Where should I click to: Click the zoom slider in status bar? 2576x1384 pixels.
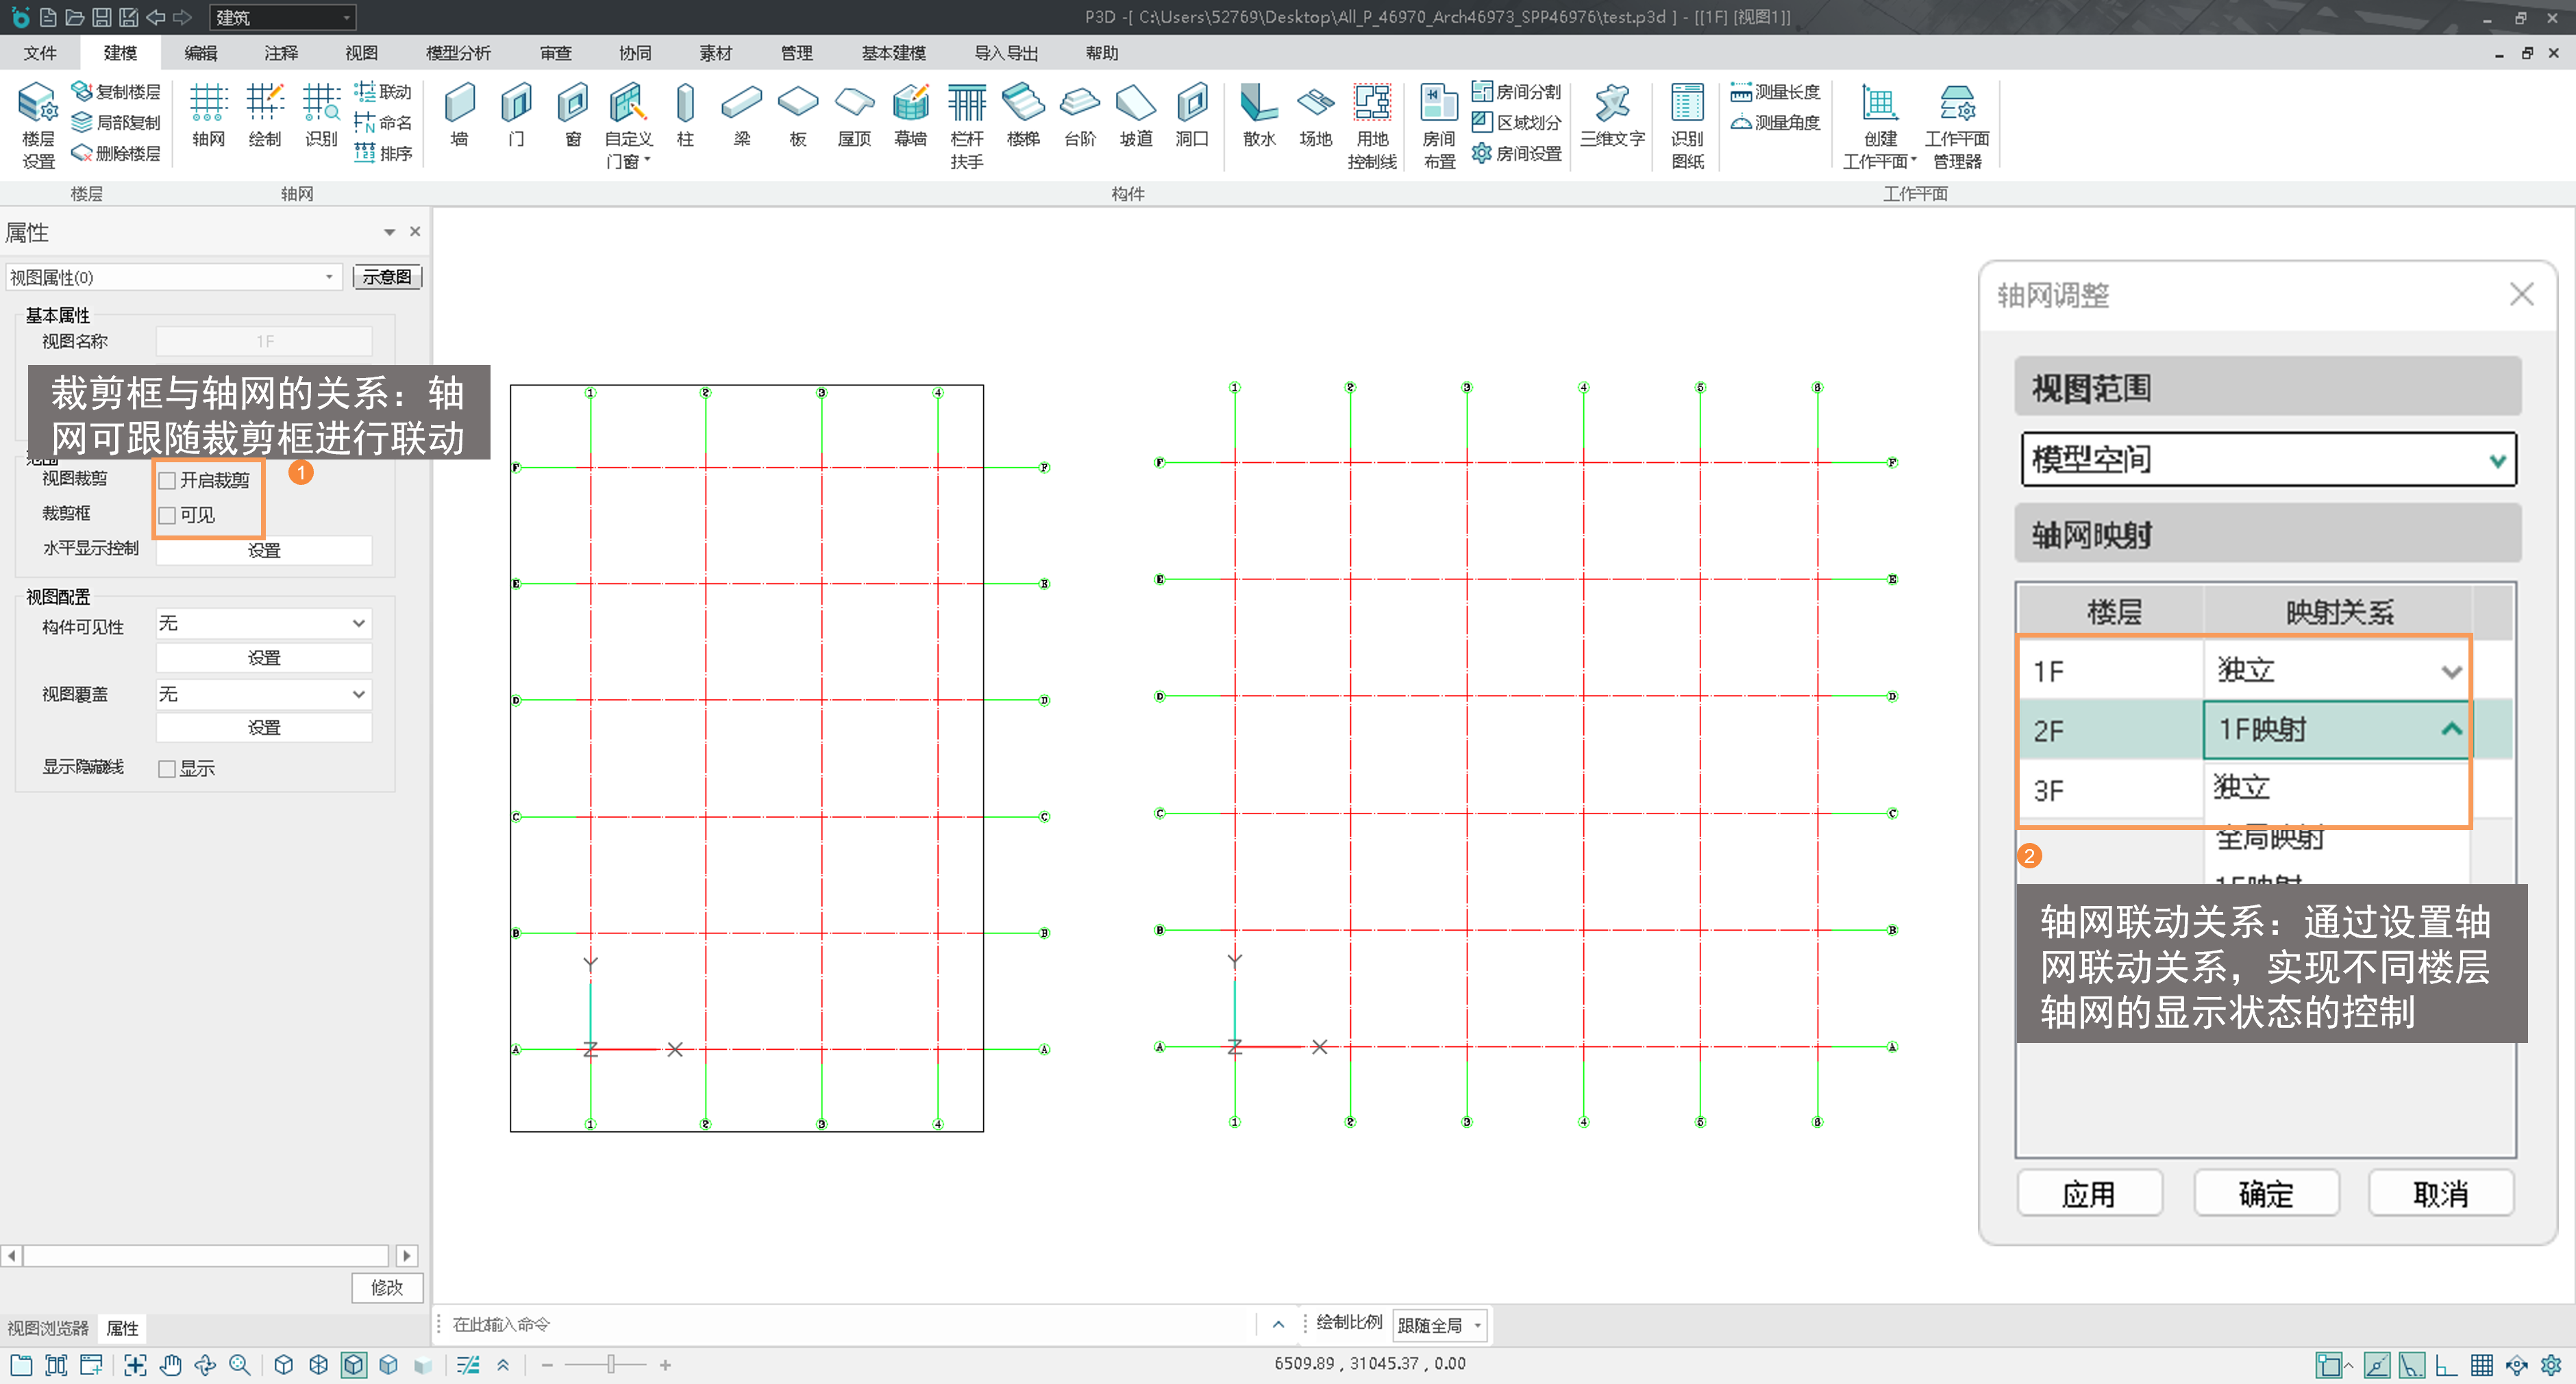pos(610,1364)
